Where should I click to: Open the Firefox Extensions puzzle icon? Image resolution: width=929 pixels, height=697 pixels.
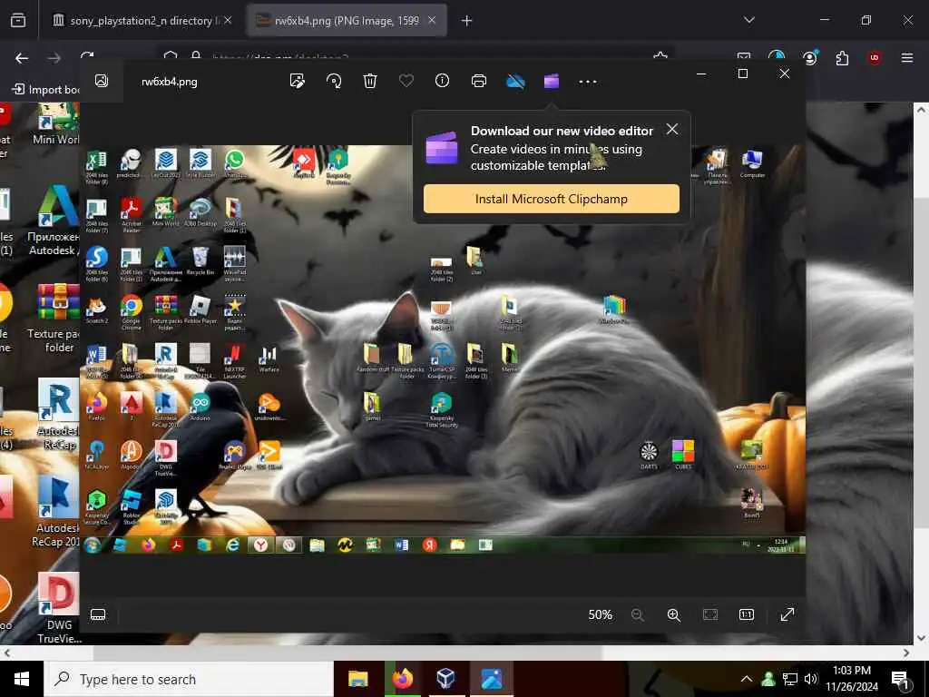(842, 58)
